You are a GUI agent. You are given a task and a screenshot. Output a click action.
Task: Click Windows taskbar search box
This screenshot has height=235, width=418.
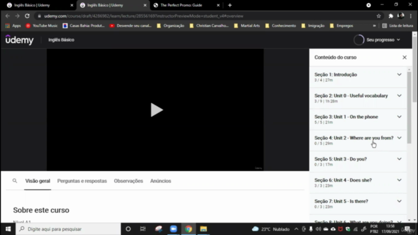pyautogui.click(x=68, y=229)
